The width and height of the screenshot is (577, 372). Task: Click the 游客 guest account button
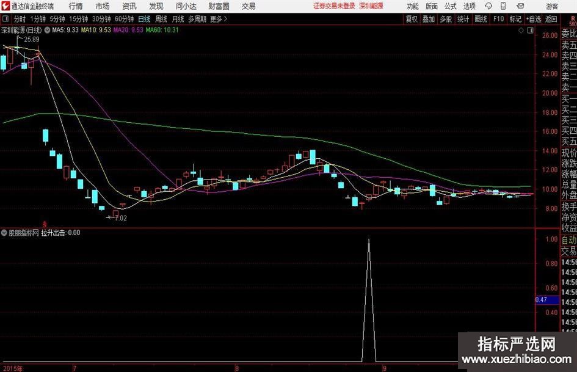click(x=551, y=6)
